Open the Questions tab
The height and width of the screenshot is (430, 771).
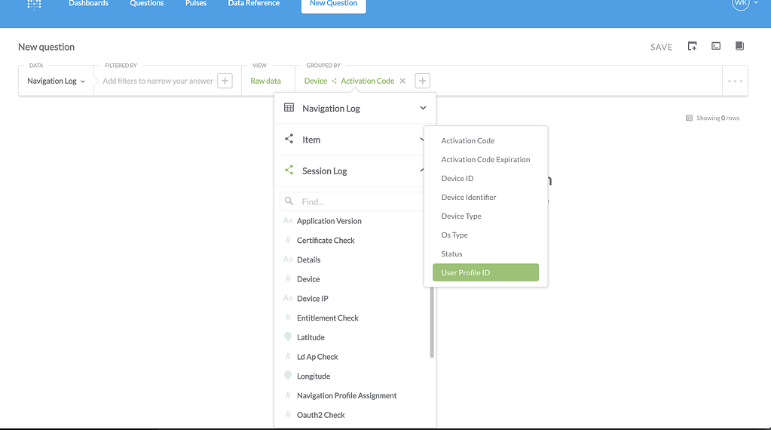click(x=146, y=4)
